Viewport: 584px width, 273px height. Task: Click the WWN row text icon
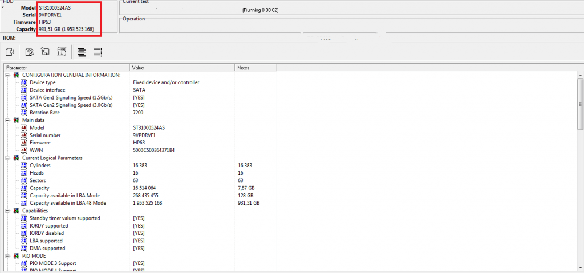click(x=24, y=150)
